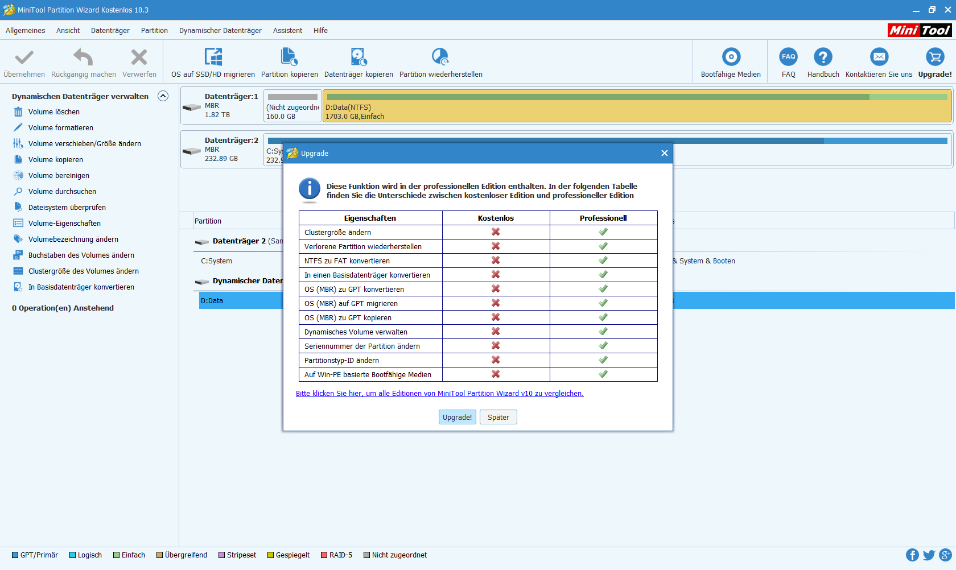Click the MiniTool logo
This screenshot has height=570, width=956.
click(920, 30)
